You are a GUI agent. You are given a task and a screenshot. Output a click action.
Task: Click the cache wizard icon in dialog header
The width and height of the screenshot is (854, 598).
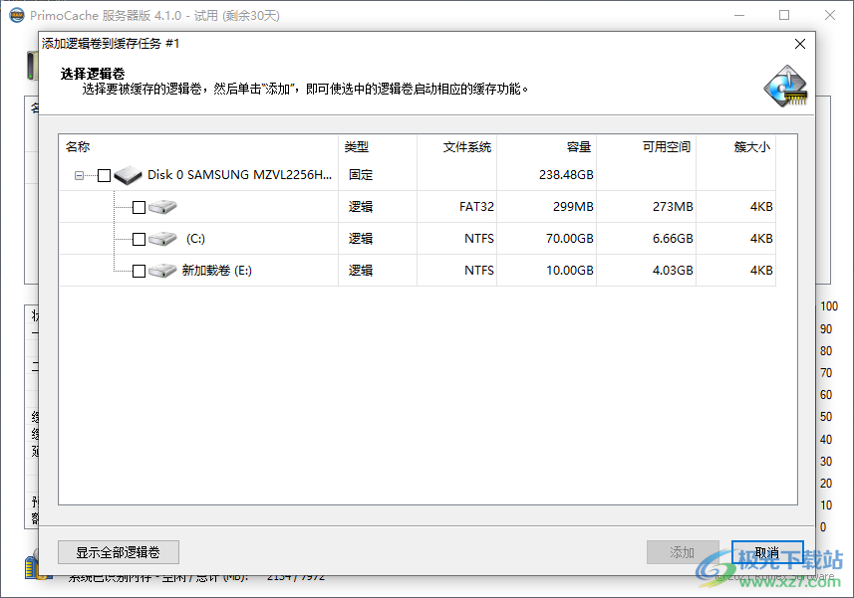point(785,87)
